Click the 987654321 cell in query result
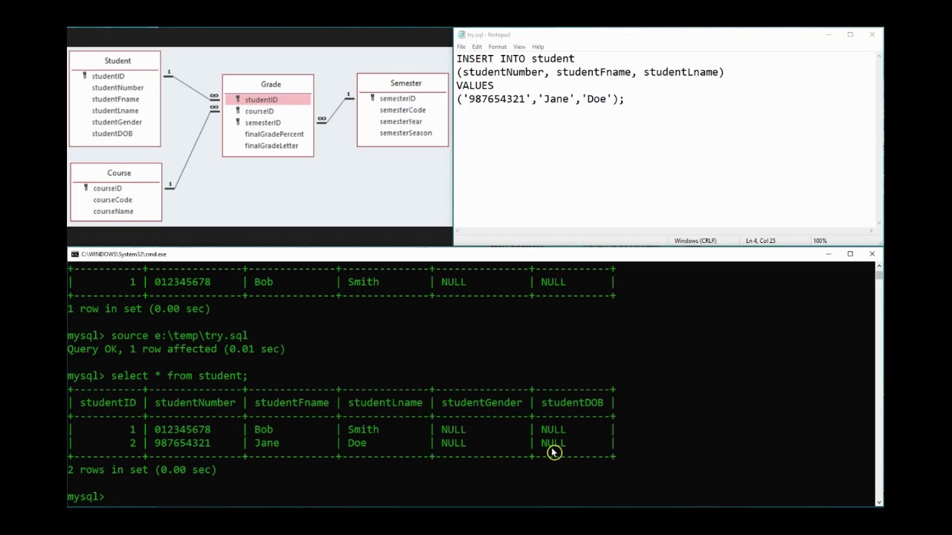The width and height of the screenshot is (952, 535). coord(182,443)
